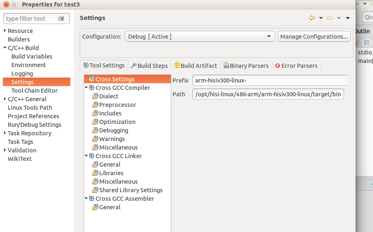Screen dimensions: 373x232
Task: Click the Debugging option icon
Action: coord(96,130)
